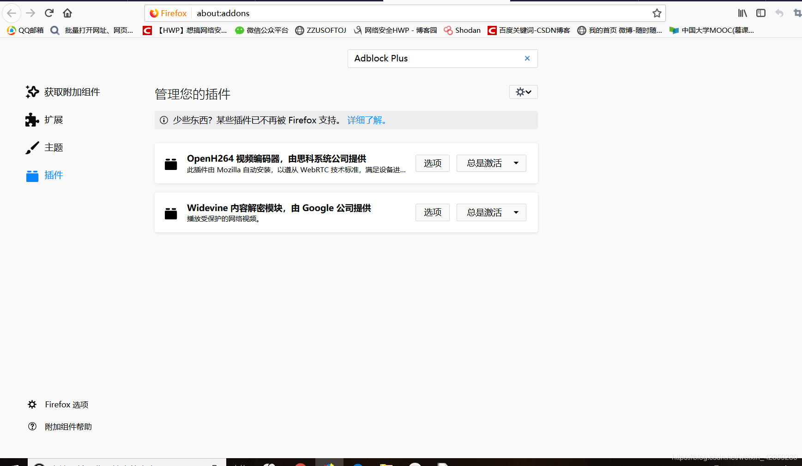Open the Shodan bookmark
The width and height of the screenshot is (802, 466).
click(462, 30)
